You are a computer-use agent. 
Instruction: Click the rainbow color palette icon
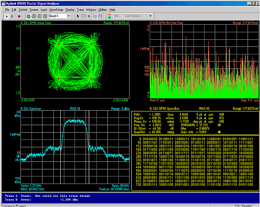coord(110,16)
